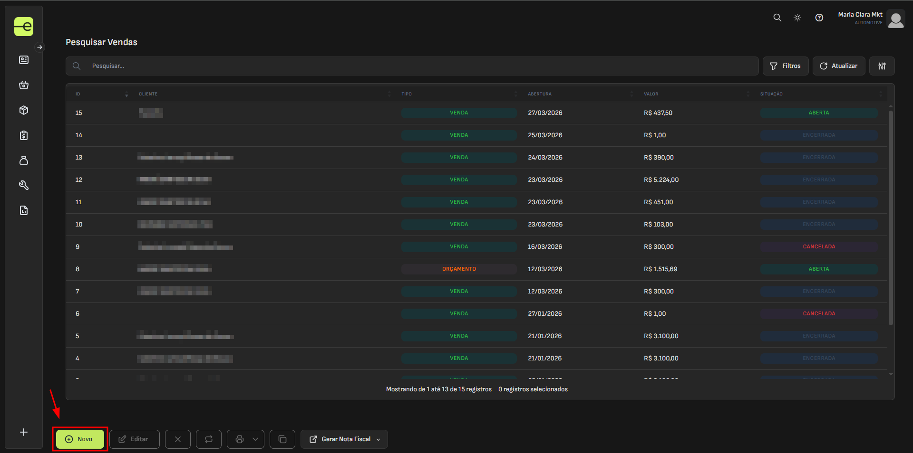913x453 pixels.
Task: Open the package box sidebar icon
Action: click(x=24, y=110)
